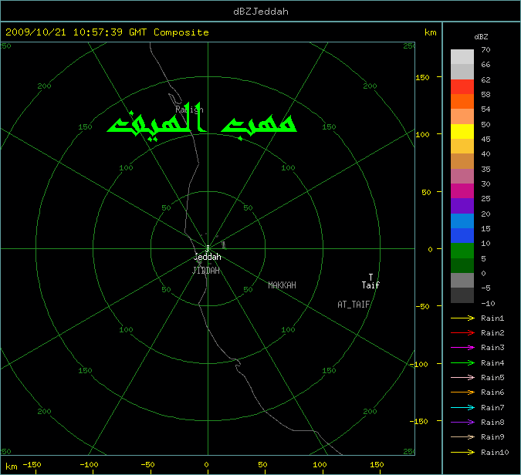This screenshot has height=475, width=521.
Task: Select the light orange 50–54 dBZ swatch
Action: coord(462,116)
